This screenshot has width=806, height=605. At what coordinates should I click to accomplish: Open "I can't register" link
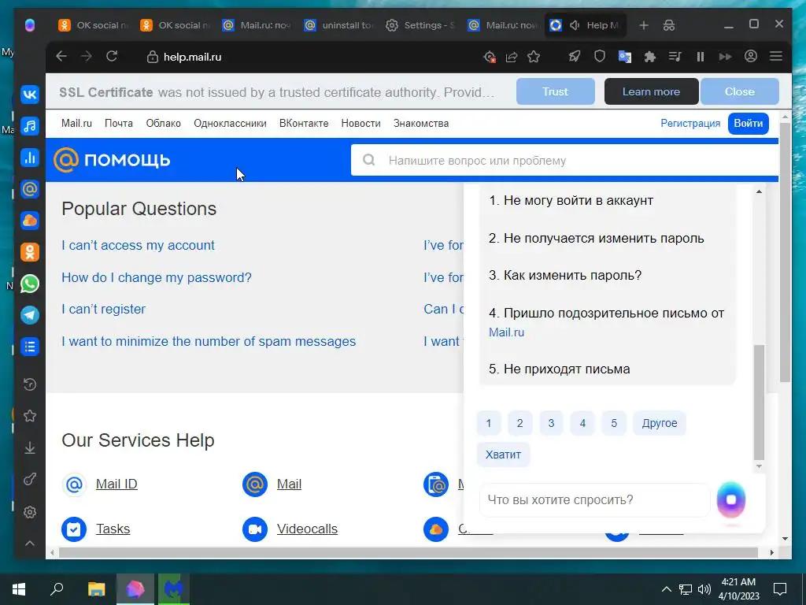[x=103, y=309]
